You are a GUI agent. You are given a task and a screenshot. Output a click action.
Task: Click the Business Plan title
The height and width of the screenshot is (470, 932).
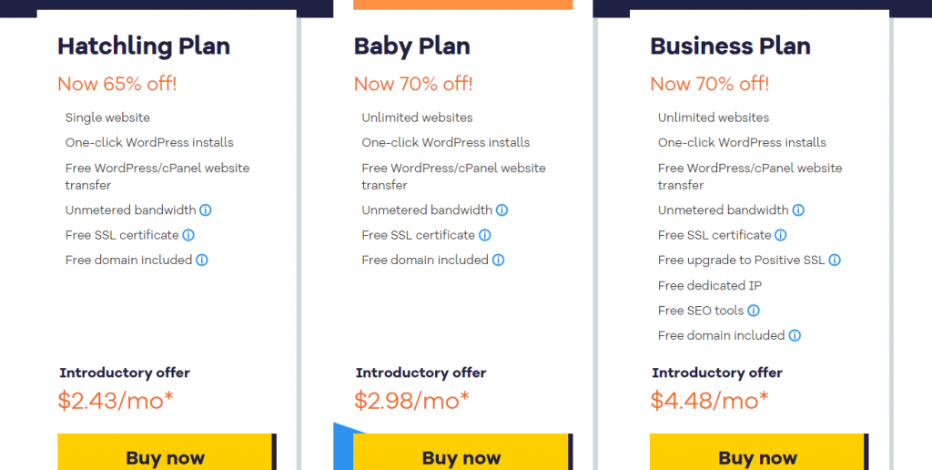pyautogui.click(x=730, y=46)
